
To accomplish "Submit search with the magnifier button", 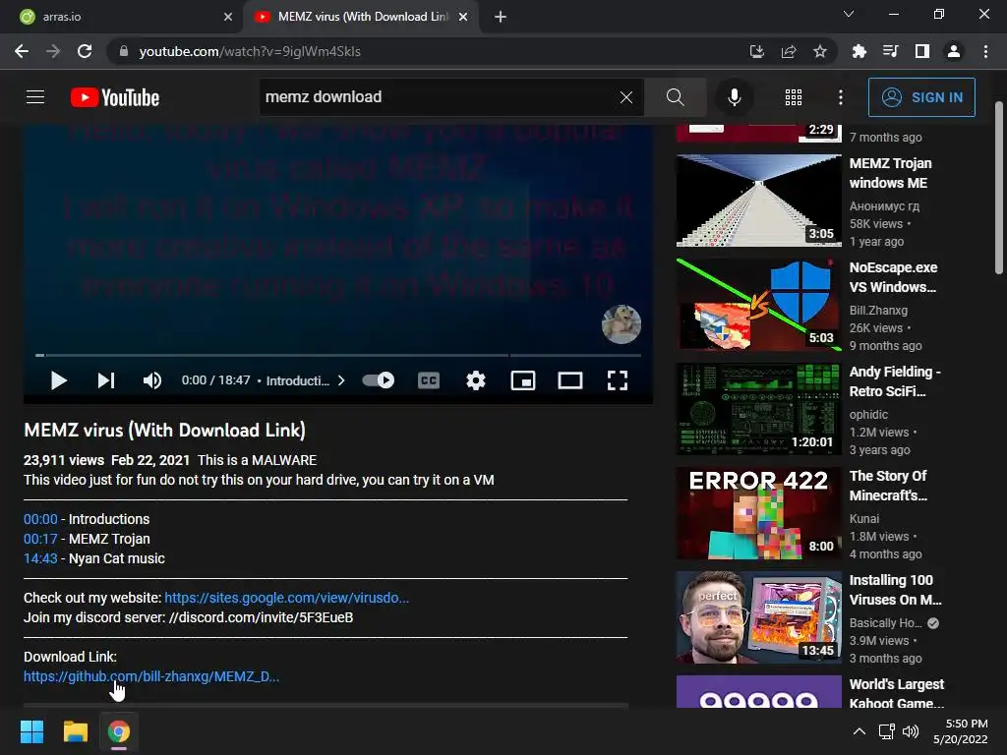I will [x=675, y=97].
